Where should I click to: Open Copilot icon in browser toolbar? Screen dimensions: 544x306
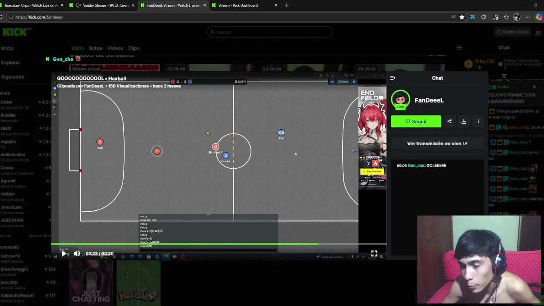click(x=540, y=17)
